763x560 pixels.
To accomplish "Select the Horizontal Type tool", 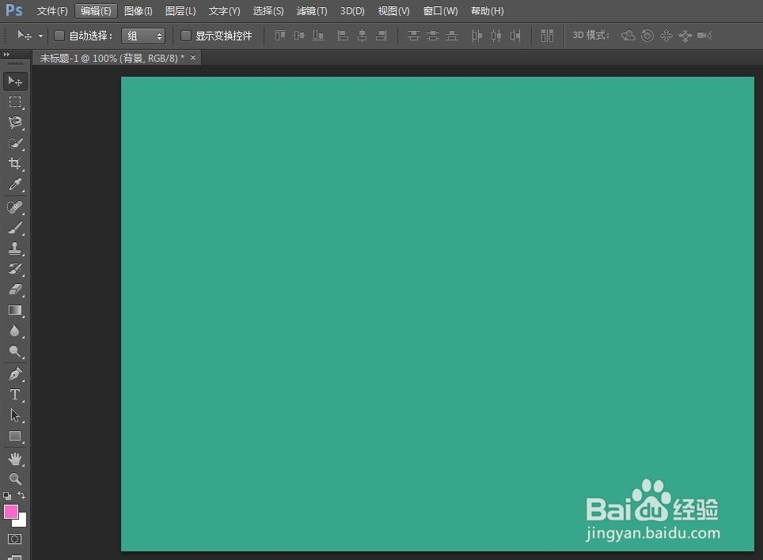I will point(15,394).
